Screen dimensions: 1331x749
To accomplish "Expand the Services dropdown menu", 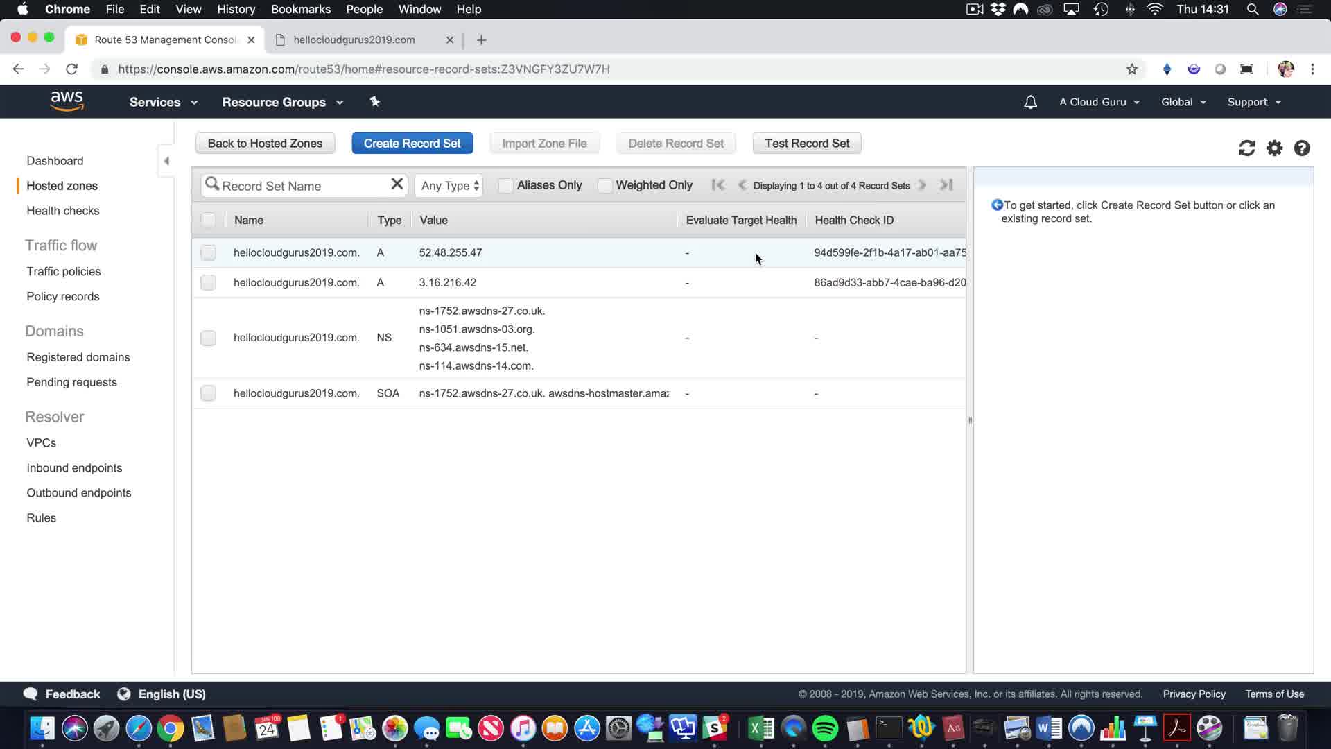I will click(x=163, y=102).
